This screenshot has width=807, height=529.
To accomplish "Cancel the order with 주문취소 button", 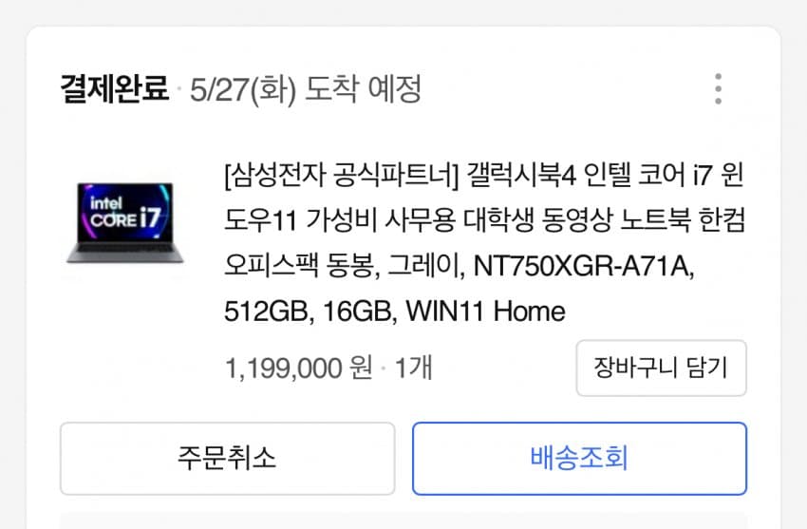I will click(228, 459).
